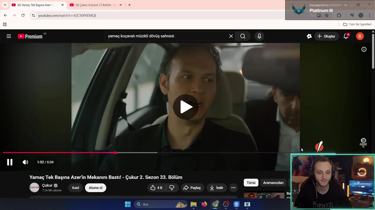Open the Çukur channel avatar
The image size is (375, 210).
(x=34, y=188)
